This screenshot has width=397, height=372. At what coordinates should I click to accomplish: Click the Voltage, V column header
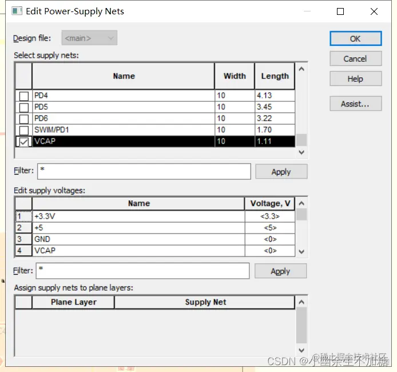[x=270, y=204]
